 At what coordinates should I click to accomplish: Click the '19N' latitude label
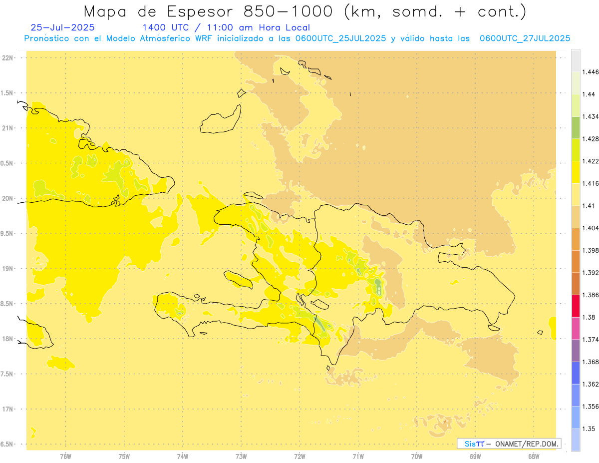(x=8, y=268)
